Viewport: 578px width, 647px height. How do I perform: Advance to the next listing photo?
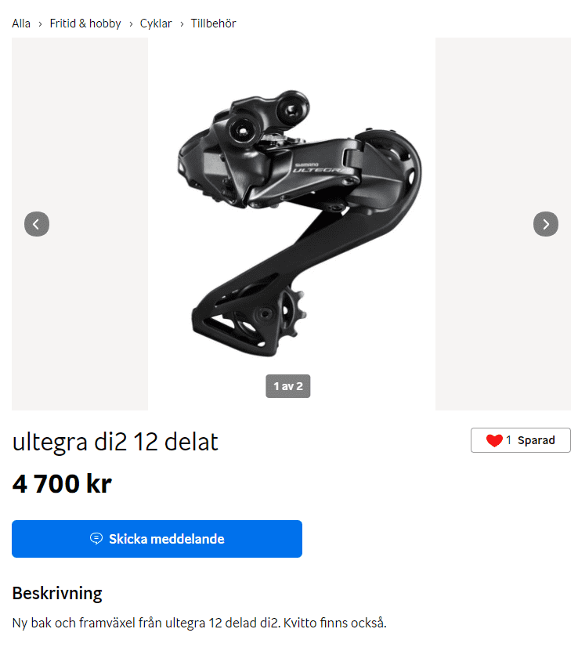(x=545, y=224)
